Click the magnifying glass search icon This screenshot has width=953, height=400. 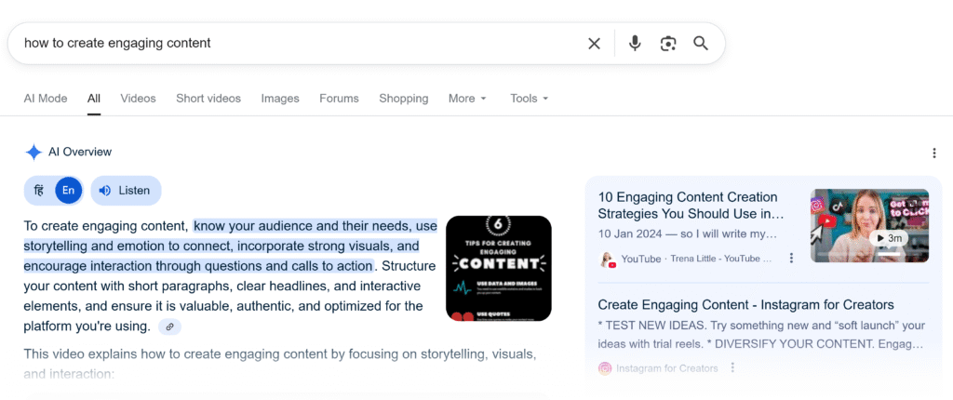coord(701,44)
